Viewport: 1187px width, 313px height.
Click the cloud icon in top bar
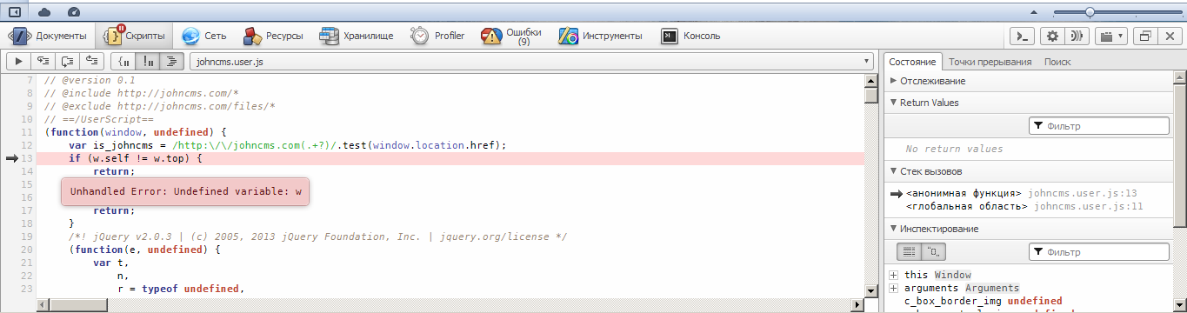pyautogui.click(x=44, y=11)
